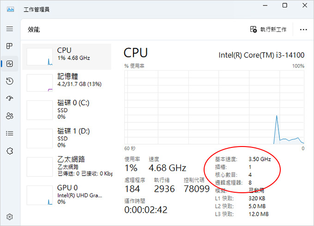
Task: Open the Processes page icon in sidebar
Action: [9, 46]
